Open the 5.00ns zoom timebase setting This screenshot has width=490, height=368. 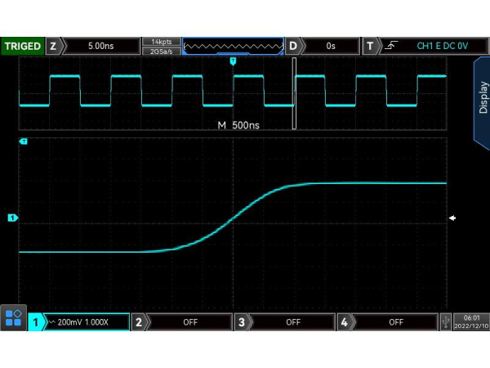tap(101, 46)
